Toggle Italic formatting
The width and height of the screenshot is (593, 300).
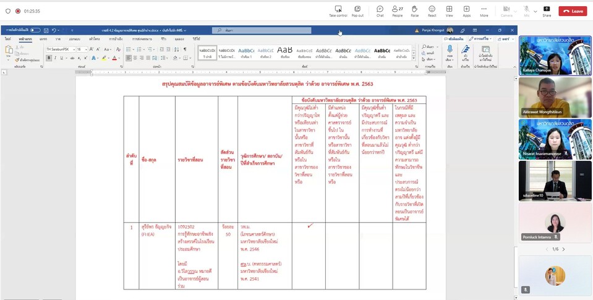coord(55,58)
